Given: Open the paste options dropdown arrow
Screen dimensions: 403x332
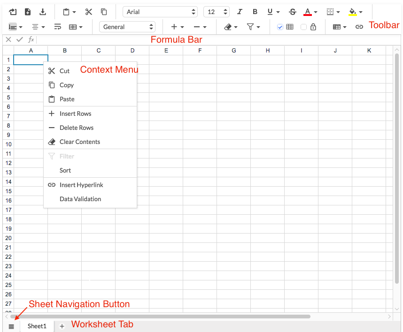Looking at the screenshot, I should [74, 12].
